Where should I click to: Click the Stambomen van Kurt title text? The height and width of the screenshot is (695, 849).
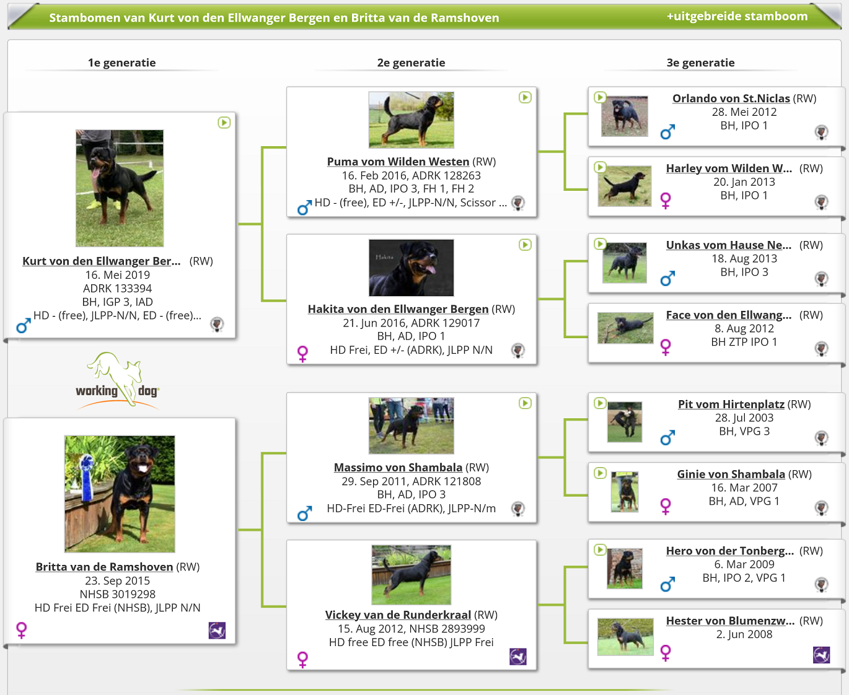point(274,18)
